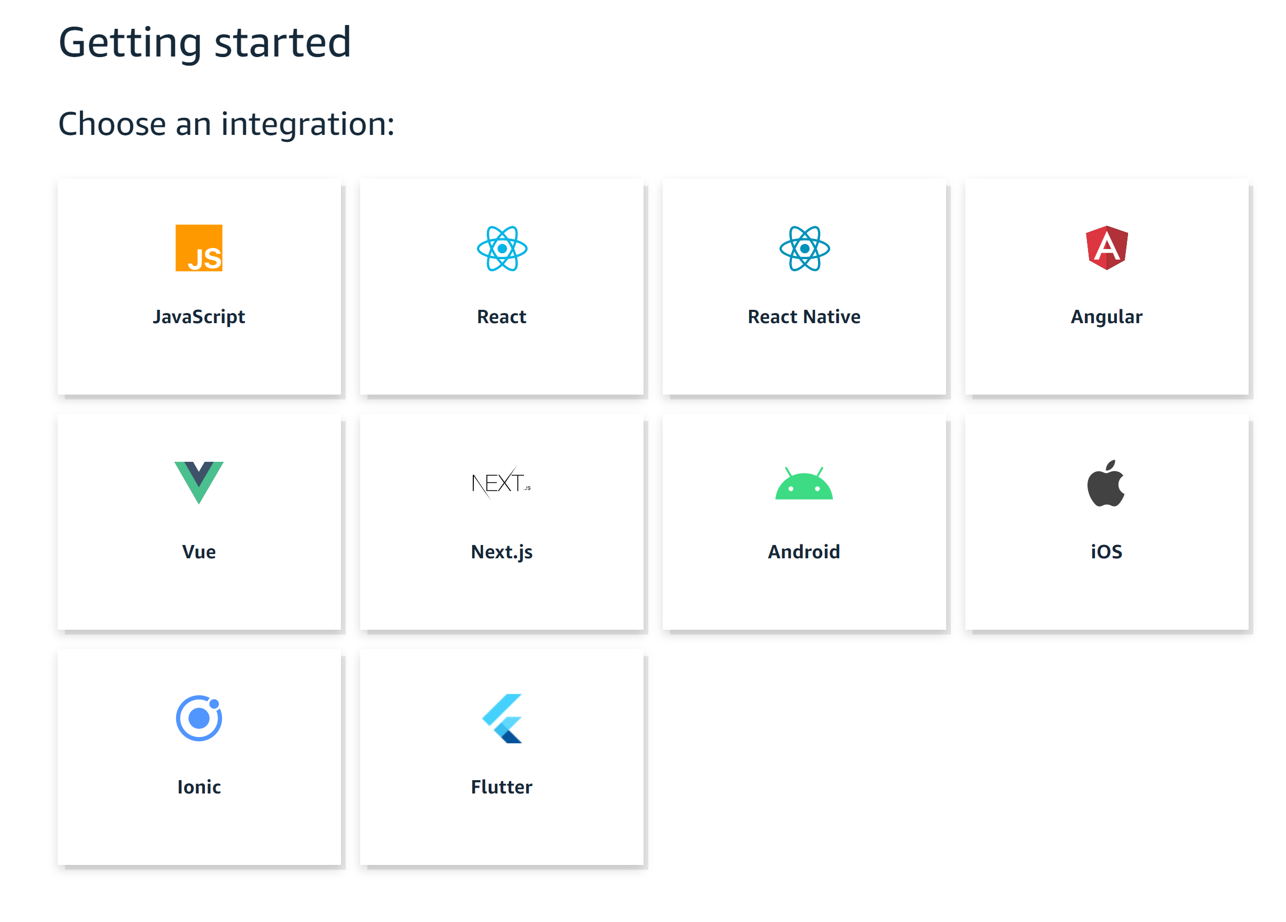The image size is (1286, 922).
Task: Click the orange JavaScript JS icon
Action: pyautogui.click(x=199, y=247)
